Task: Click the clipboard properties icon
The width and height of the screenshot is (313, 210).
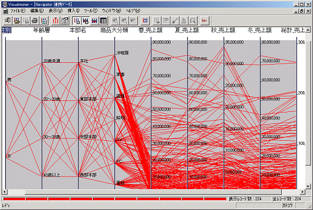Action: (65, 21)
